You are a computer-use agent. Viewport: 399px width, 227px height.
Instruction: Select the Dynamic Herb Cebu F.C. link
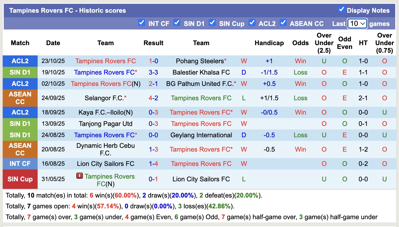click(x=106, y=149)
